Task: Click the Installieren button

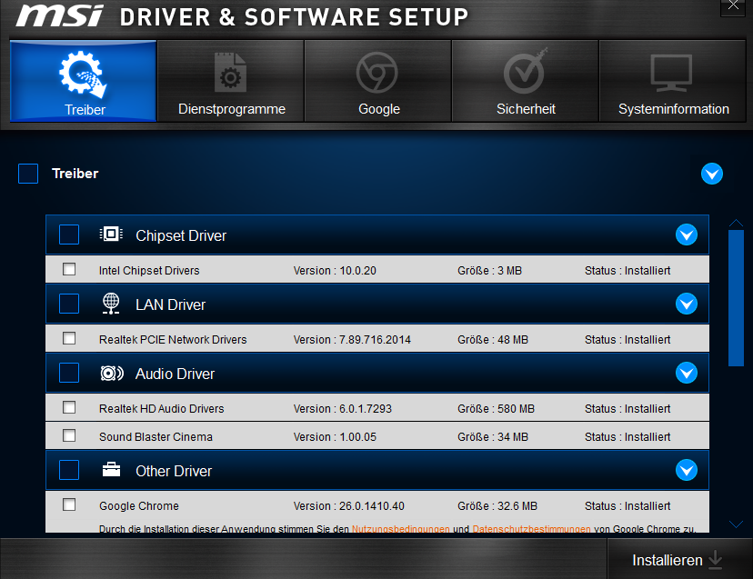Action: pos(679,559)
